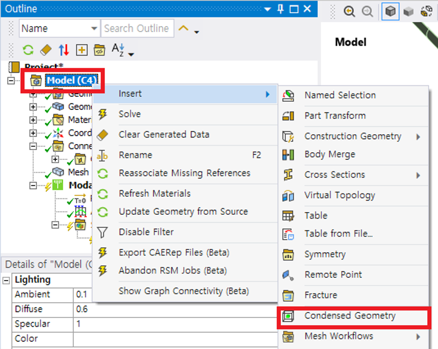
Task: Pin the Outline panel with pushpin
Action: click(x=281, y=9)
